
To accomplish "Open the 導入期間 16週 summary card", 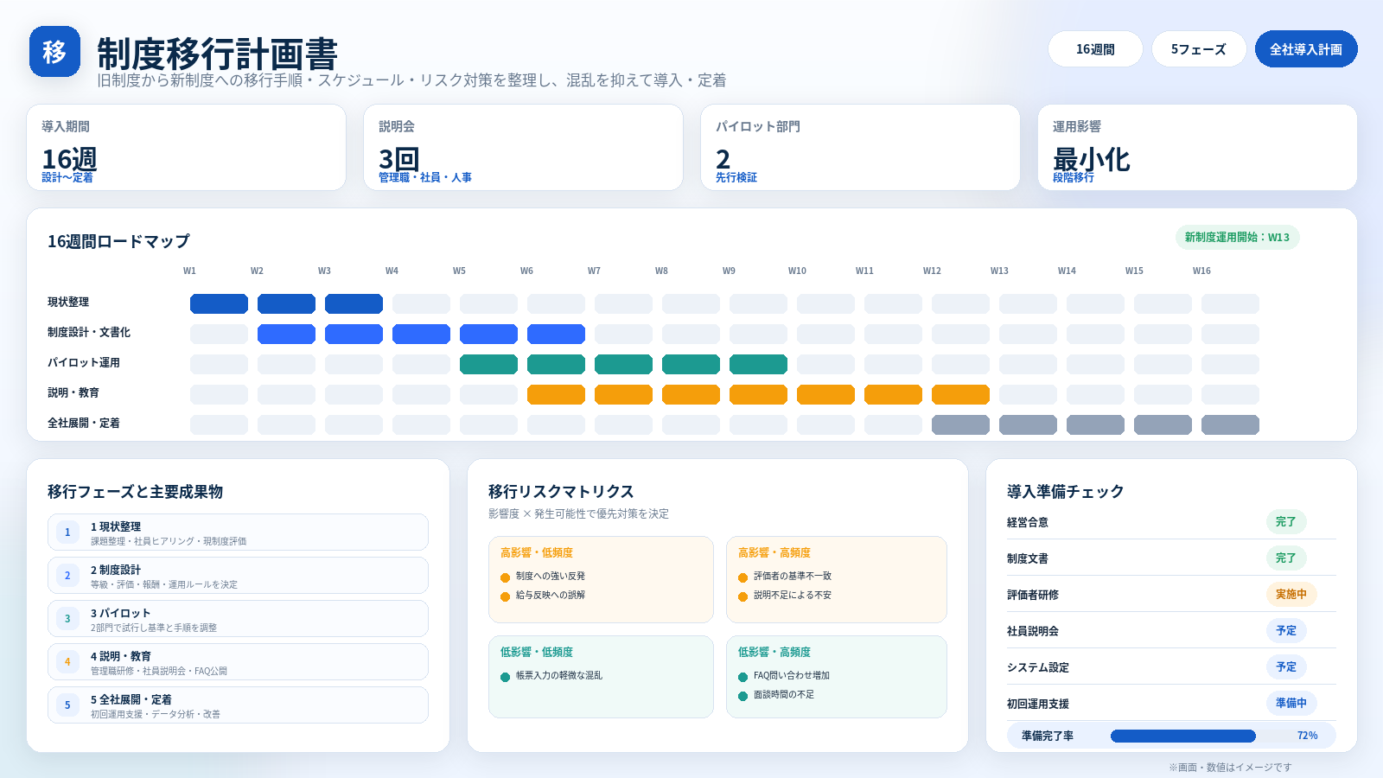I will [x=186, y=147].
